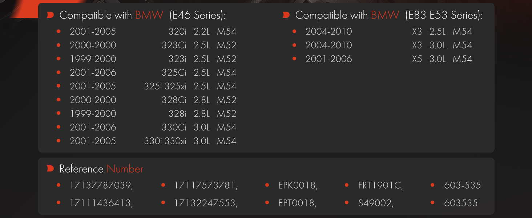Select the 325i 325xi model text
Image resolution: width=532 pixels, height=218 pixels.
(165, 86)
